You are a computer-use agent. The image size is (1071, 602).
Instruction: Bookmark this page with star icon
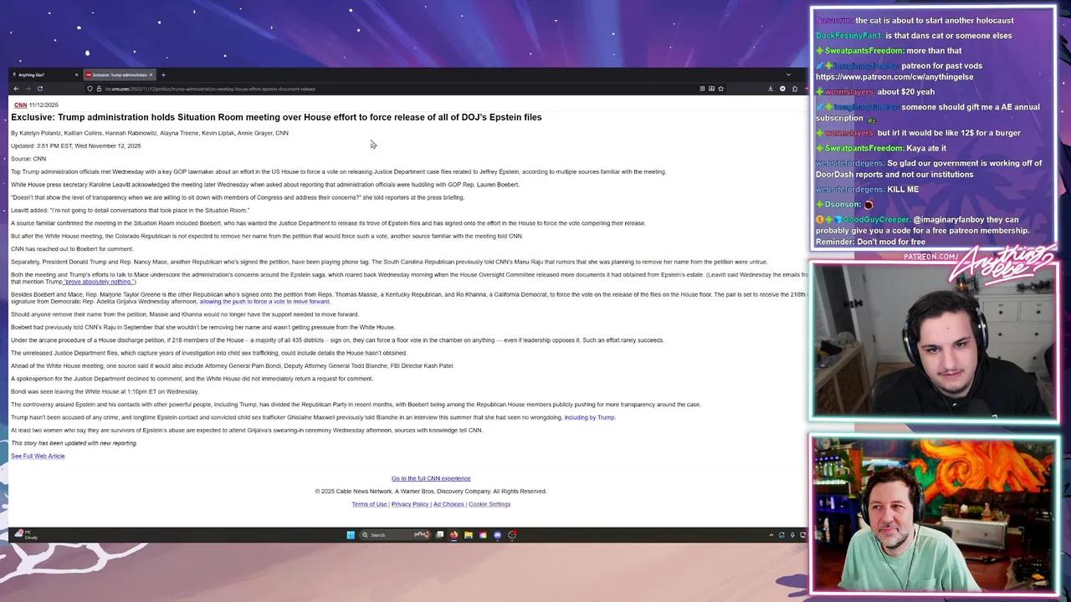[720, 89]
